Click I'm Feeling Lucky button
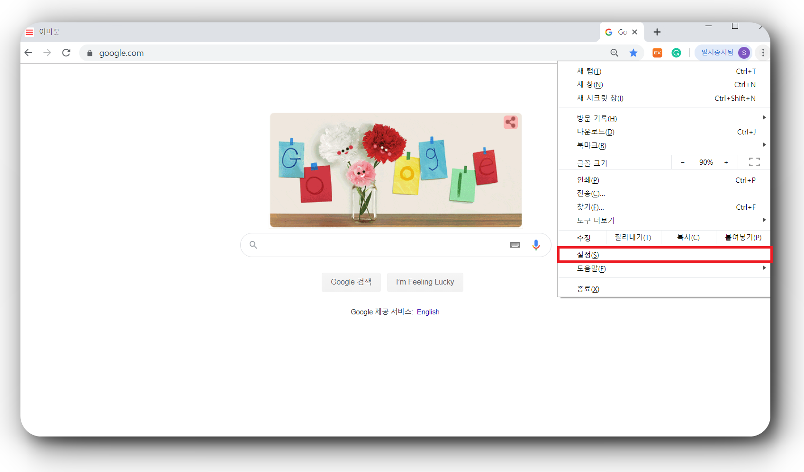This screenshot has width=804, height=472. (425, 282)
